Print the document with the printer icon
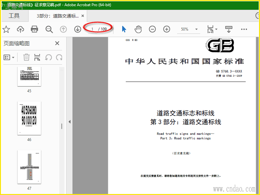The image size is (260, 195). (x=34, y=29)
